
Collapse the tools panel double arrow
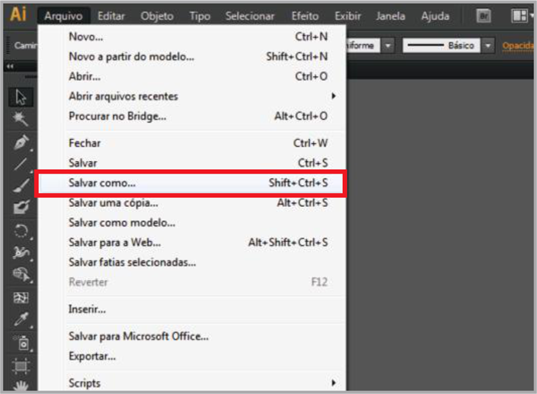click(x=10, y=66)
